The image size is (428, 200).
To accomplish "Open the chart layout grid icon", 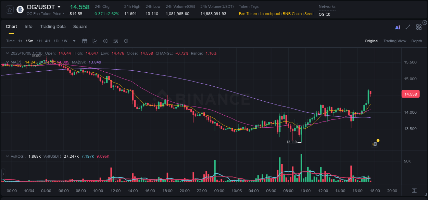I will coord(419,27).
